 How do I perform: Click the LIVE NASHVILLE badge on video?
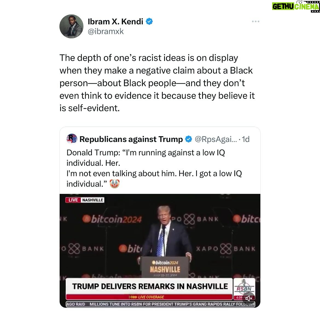click(85, 200)
